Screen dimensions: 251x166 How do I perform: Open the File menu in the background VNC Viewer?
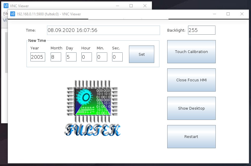[x=5, y=14]
